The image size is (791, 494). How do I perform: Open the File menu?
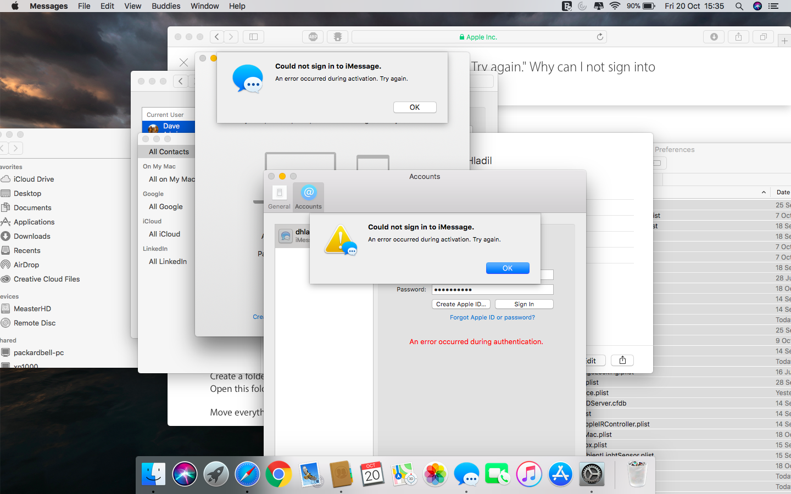[84, 6]
